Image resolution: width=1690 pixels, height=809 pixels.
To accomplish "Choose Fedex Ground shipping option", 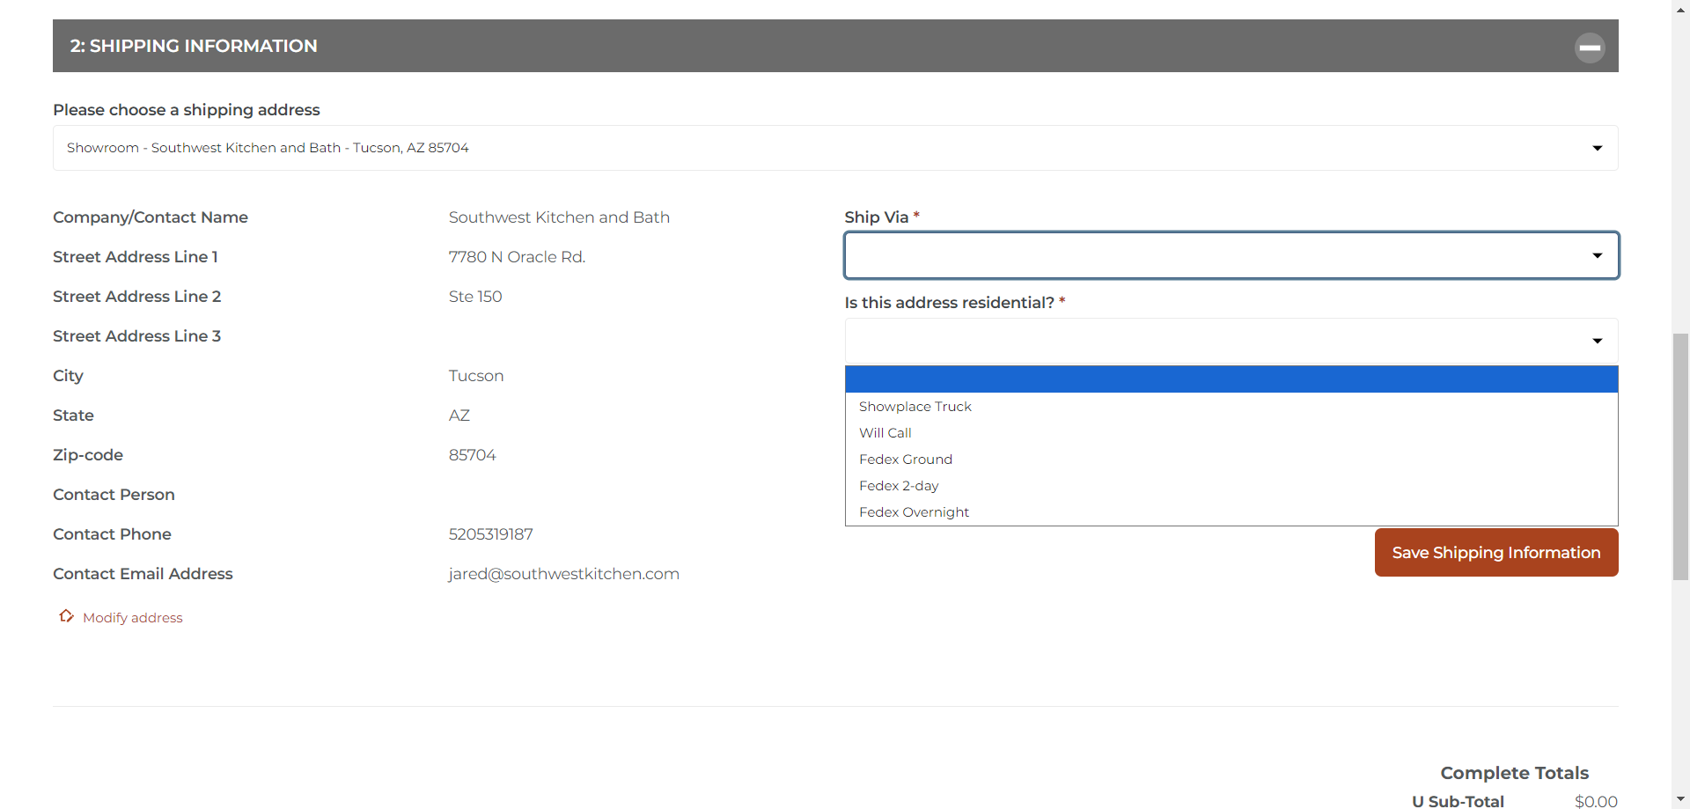I will [1231, 460].
